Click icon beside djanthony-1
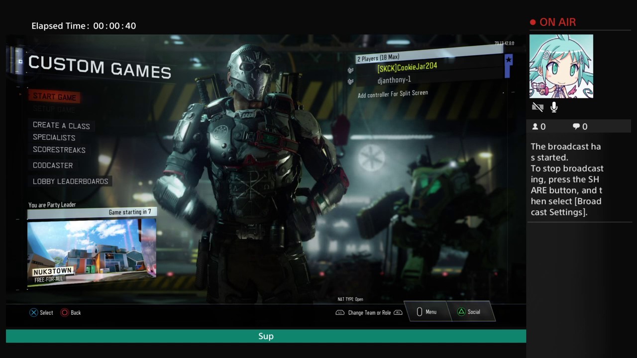The height and width of the screenshot is (358, 637). point(350,82)
